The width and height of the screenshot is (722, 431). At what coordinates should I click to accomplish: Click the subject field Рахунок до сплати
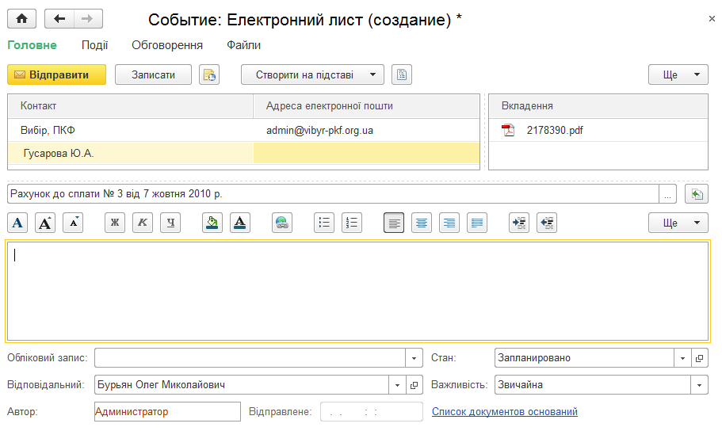(x=333, y=194)
